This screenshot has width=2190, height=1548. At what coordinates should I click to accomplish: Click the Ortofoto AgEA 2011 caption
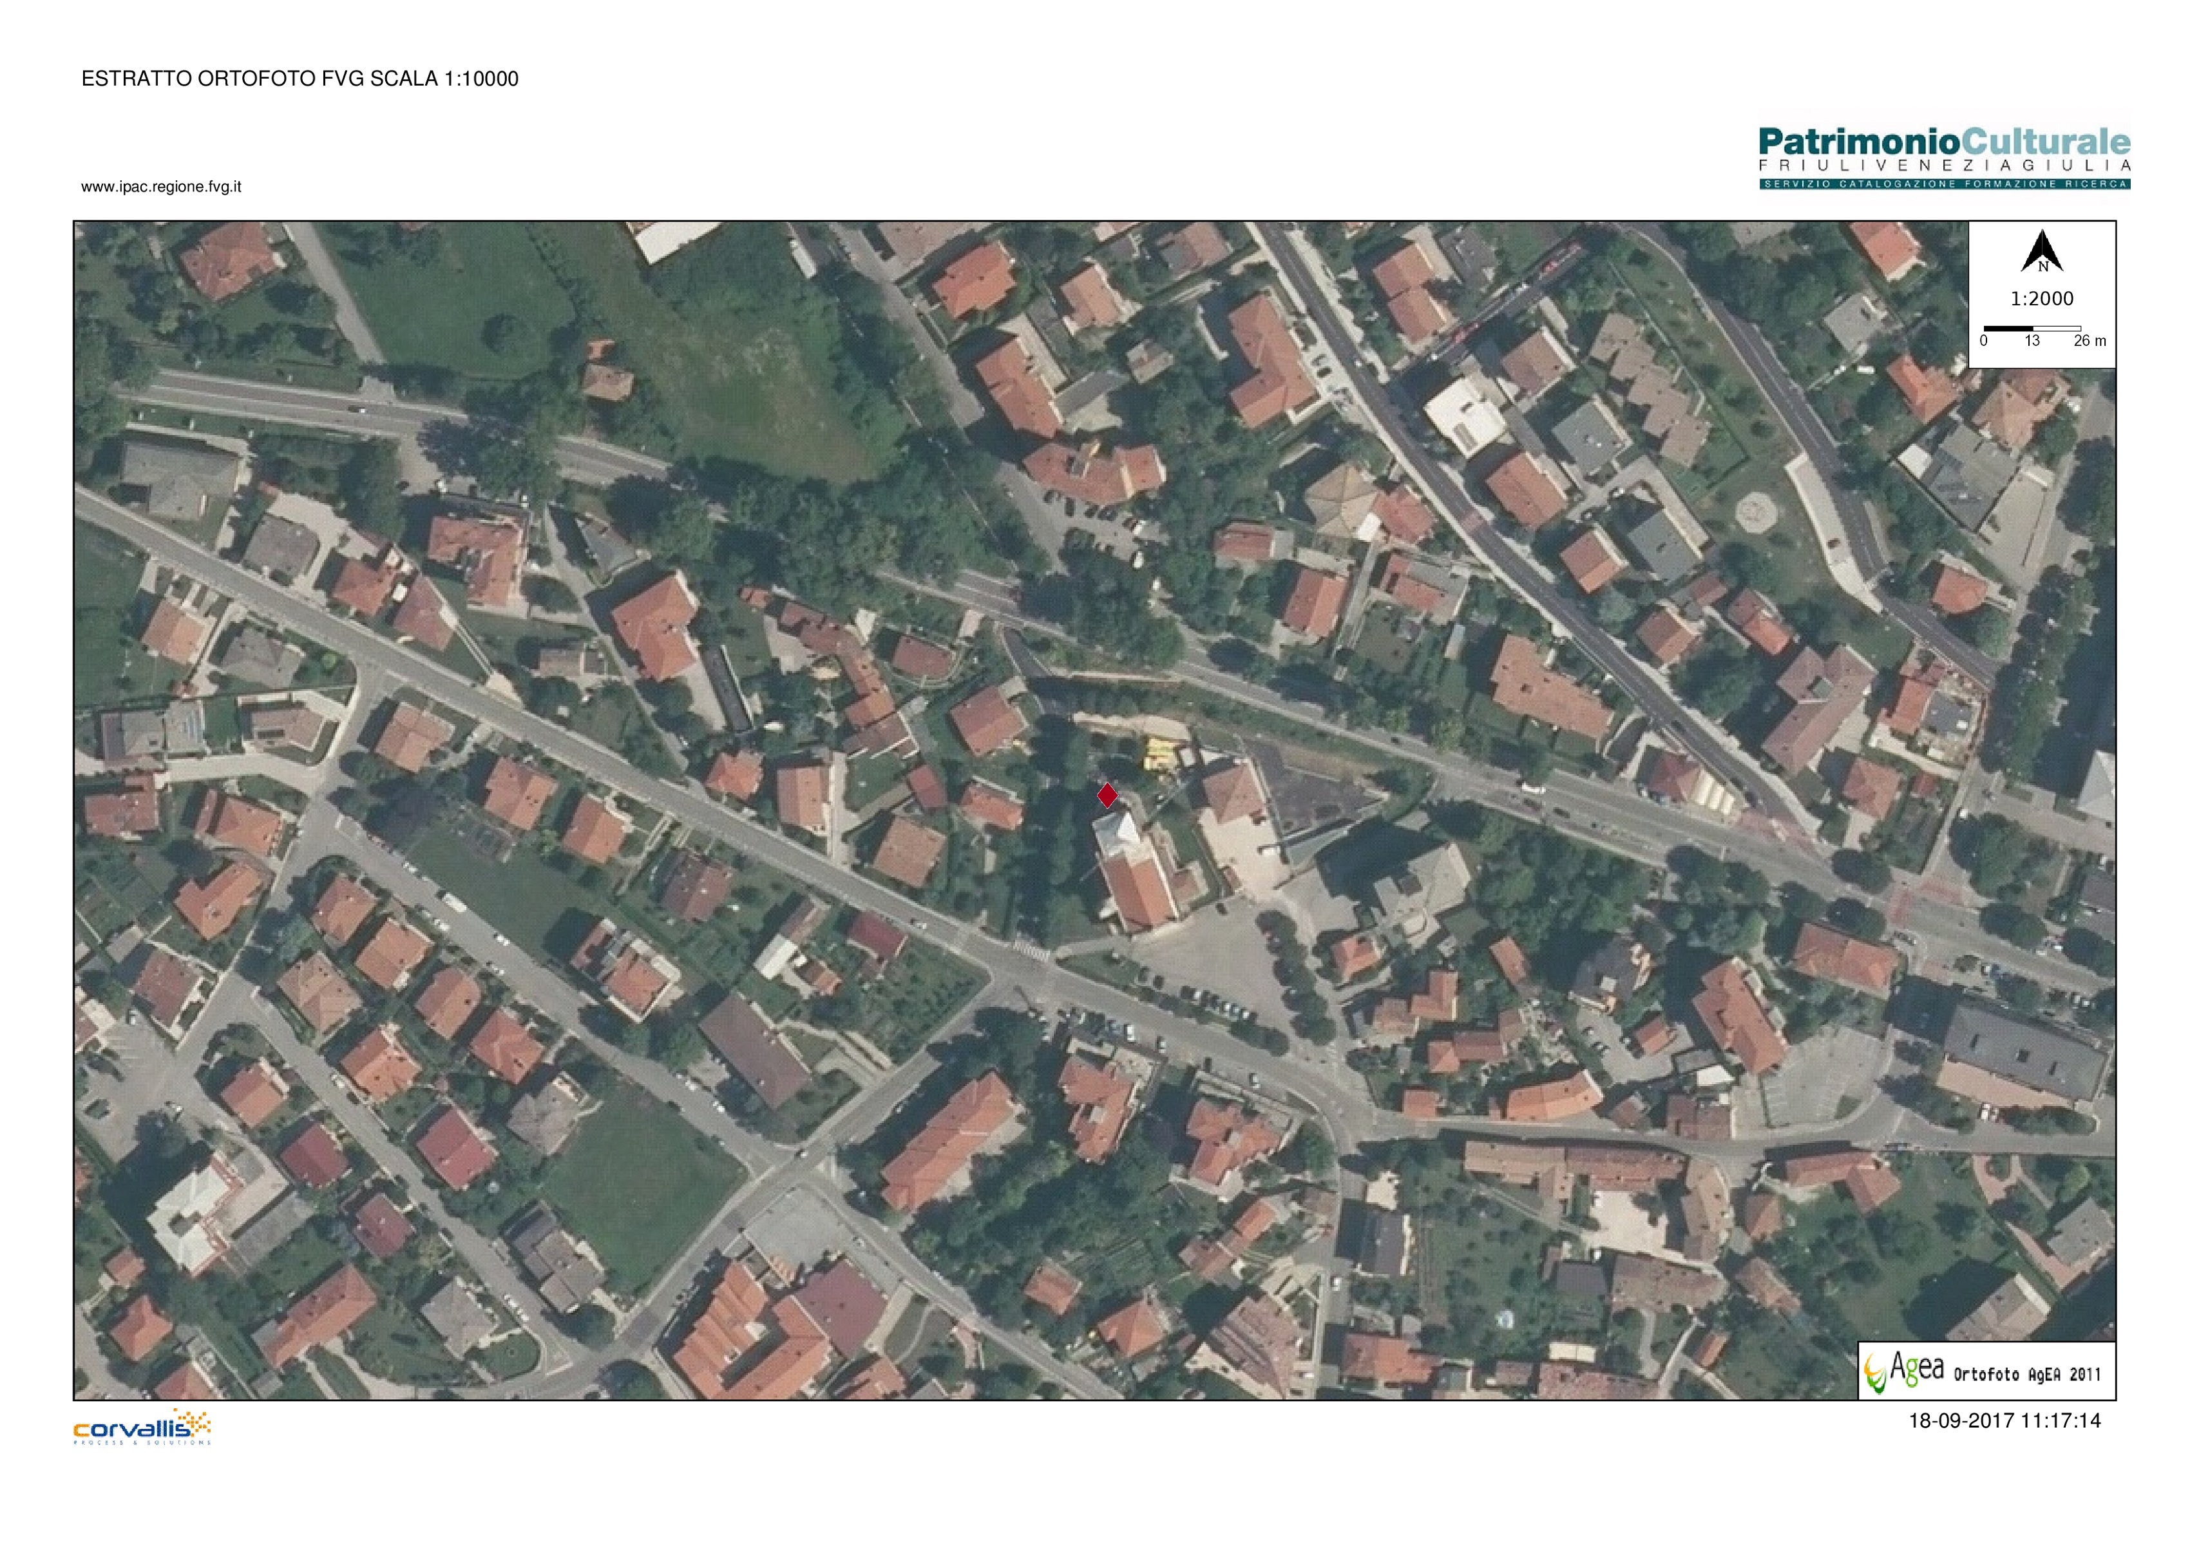click(x=2027, y=1375)
